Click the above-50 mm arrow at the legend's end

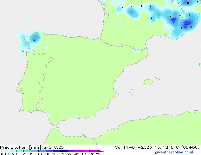point(101,151)
